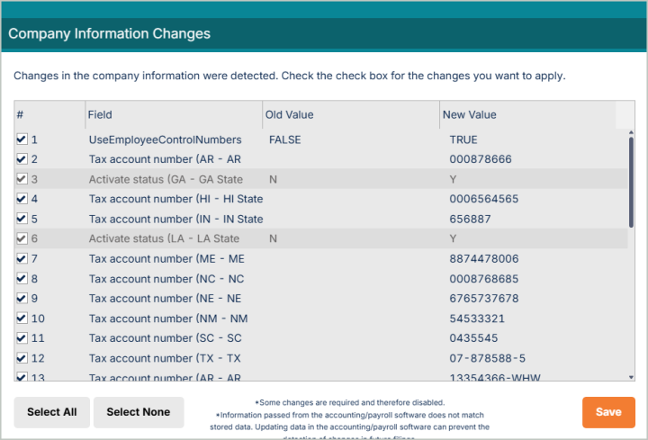Uncheck row 11 SC tax account checkbox

(x=22, y=337)
